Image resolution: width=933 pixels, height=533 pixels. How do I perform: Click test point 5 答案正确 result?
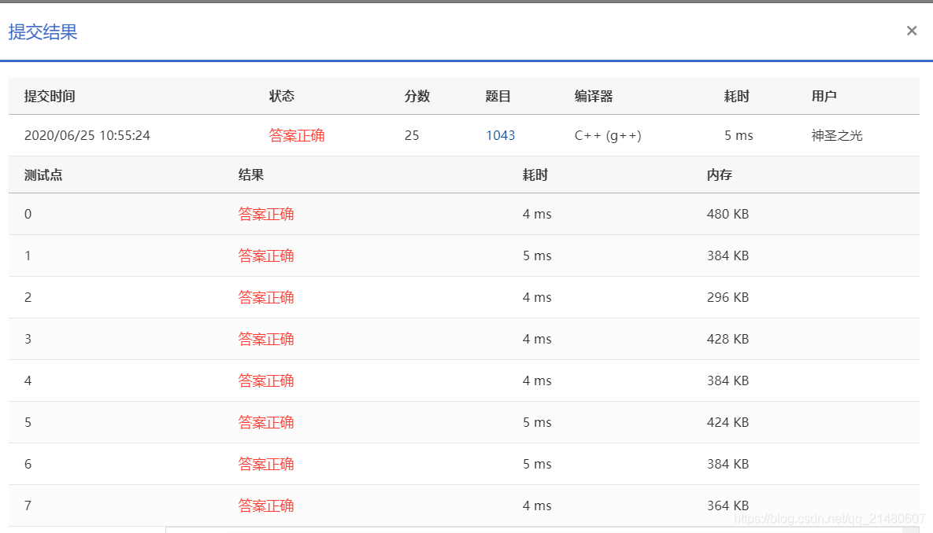point(266,422)
